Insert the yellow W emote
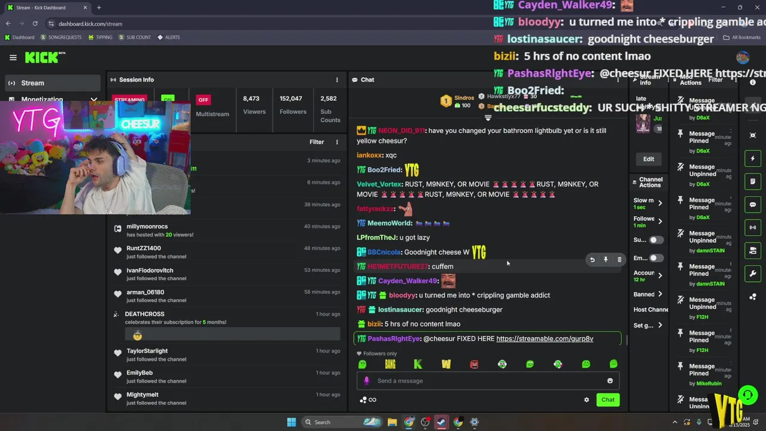The width and height of the screenshot is (766, 431). pos(446,364)
